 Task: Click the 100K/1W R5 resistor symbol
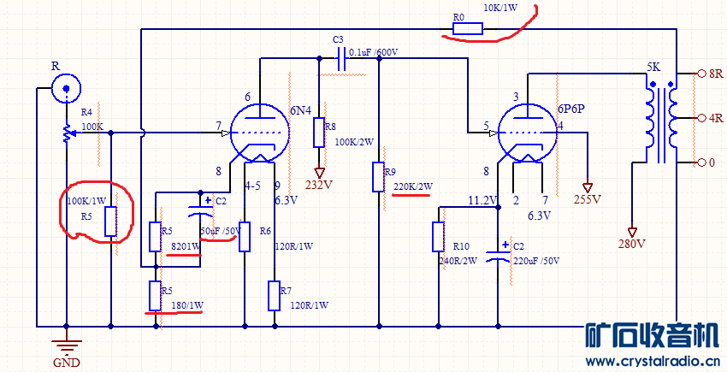tap(110, 221)
